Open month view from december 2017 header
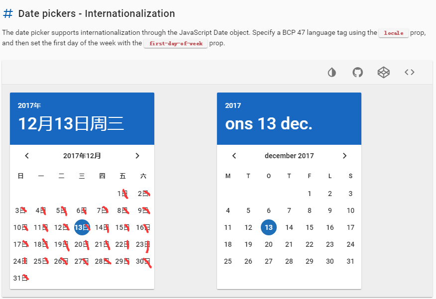 [289, 156]
